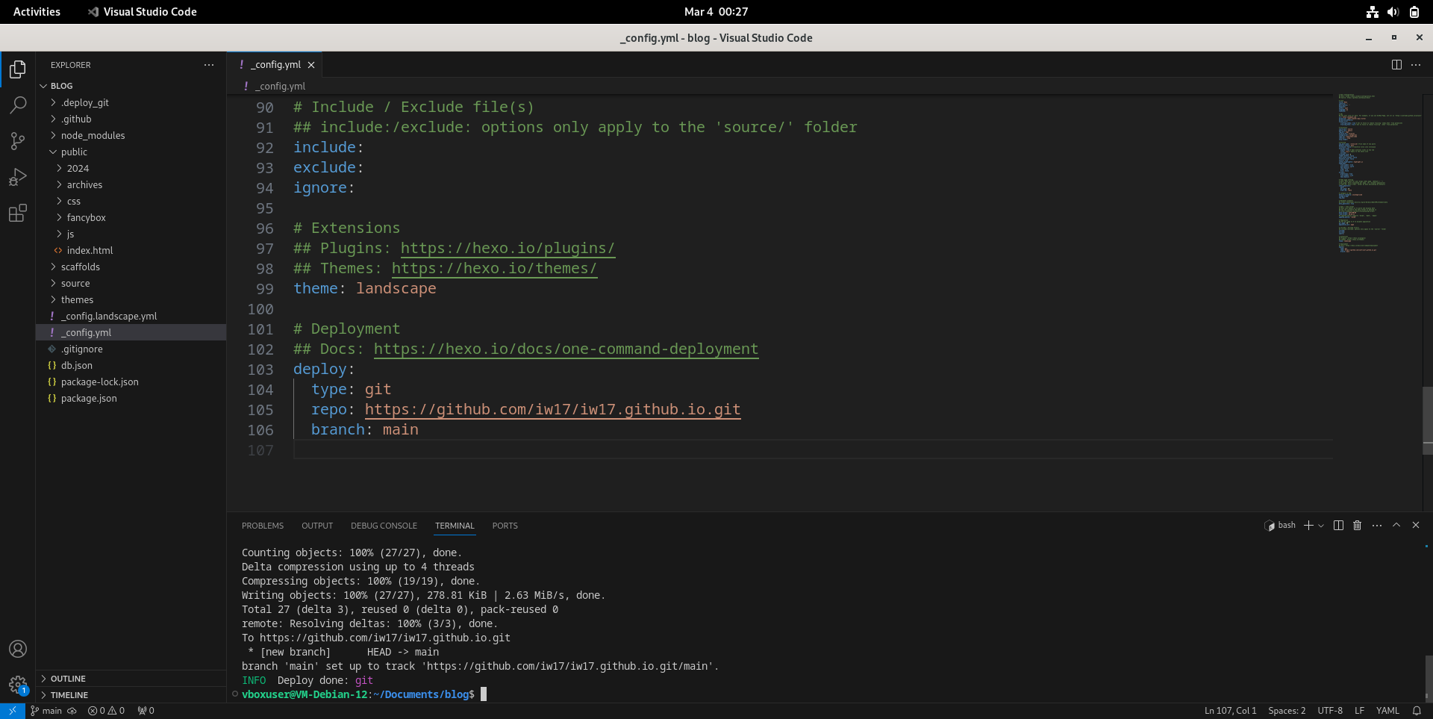This screenshot has height=719, width=1433.
Task: Maximize the panel size
Action: pos(1396,526)
